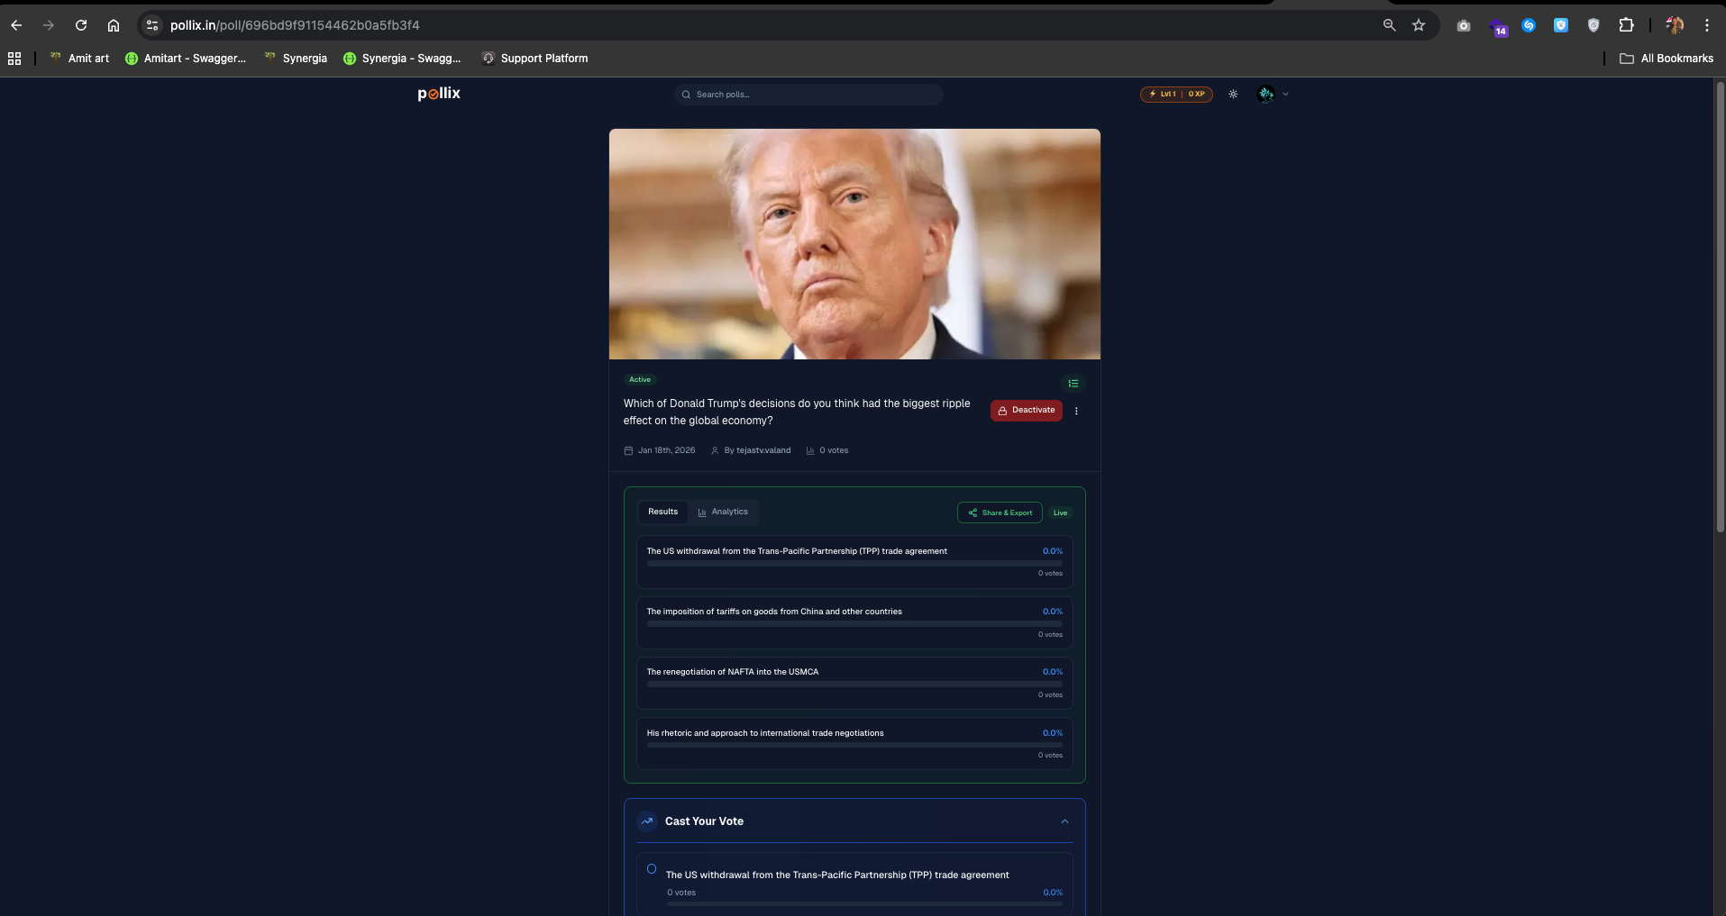
Task: Open the browser three-dot menu
Action: click(1706, 25)
